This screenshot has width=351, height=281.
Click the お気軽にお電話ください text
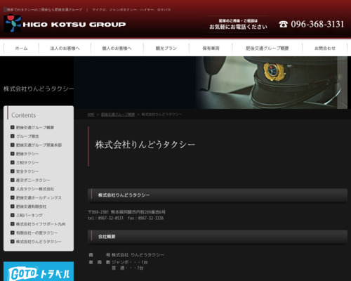[x=238, y=27]
